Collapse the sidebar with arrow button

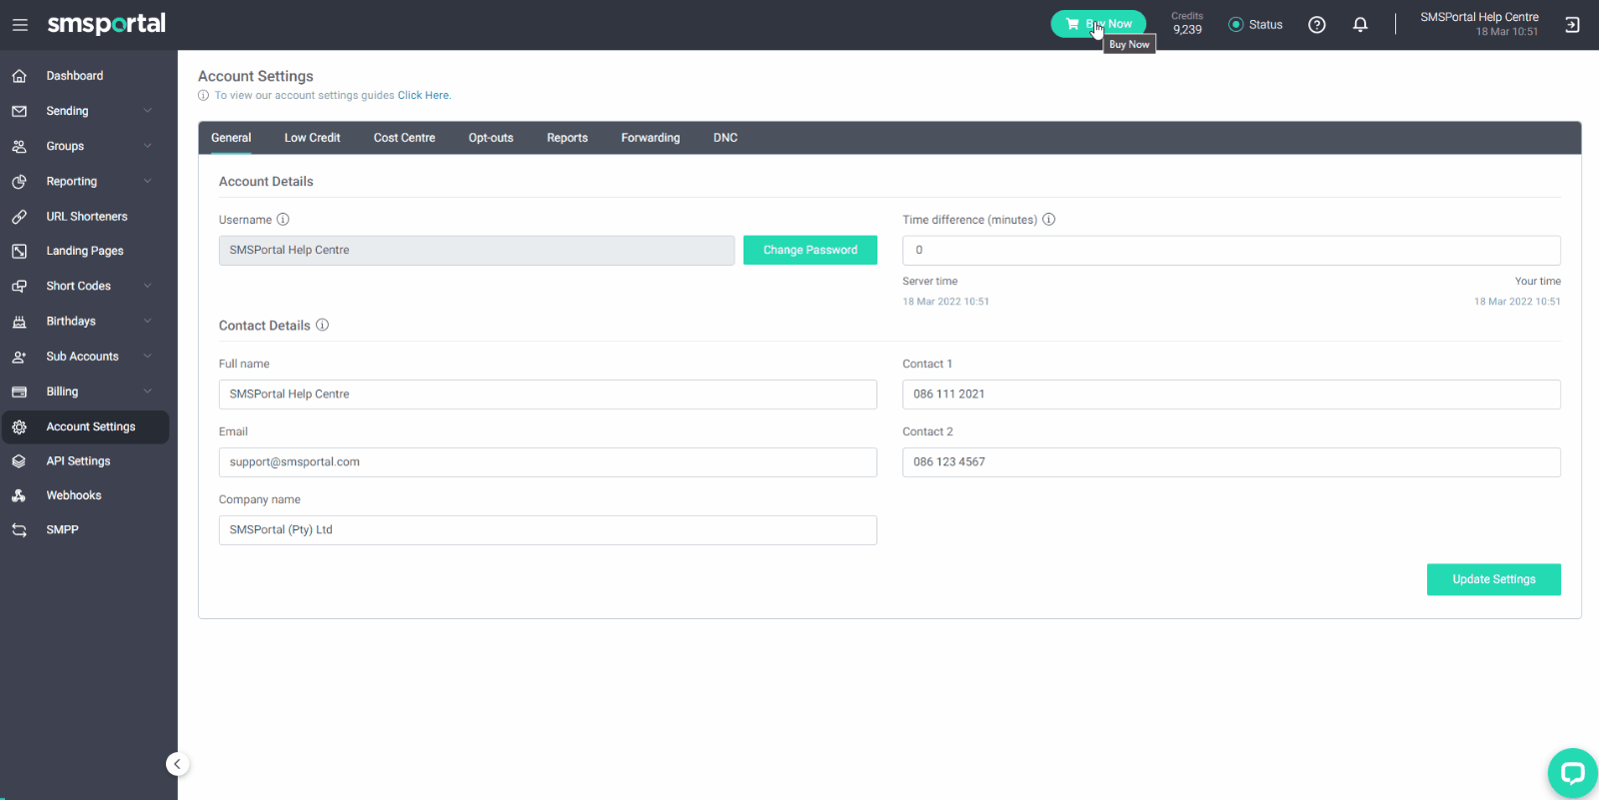tap(177, 764)
